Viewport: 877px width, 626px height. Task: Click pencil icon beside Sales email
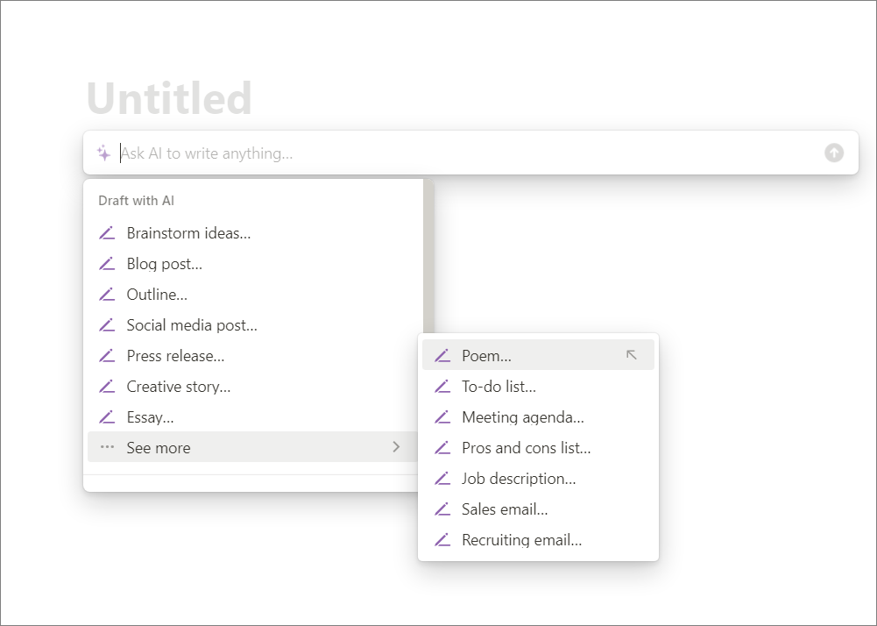pyautogui.click(x=442, y=509)
